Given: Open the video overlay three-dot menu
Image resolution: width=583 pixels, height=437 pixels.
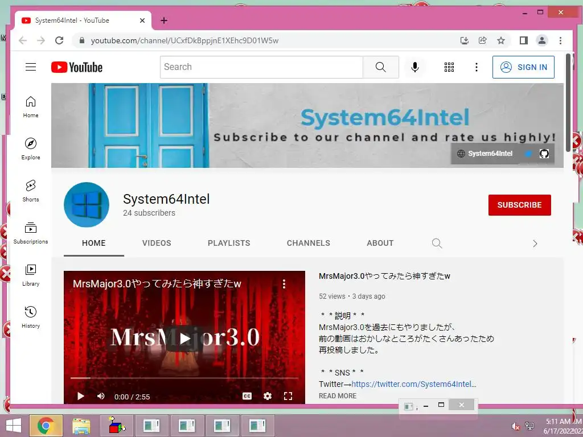Looking at the screenshot, I should tap(284, 284).
